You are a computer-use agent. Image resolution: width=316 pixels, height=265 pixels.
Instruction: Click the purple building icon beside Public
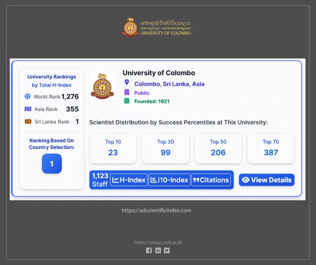click(x=127, y=93)
